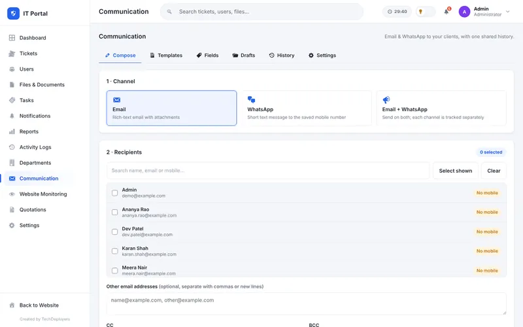Click the IT Portal shield logo
This screenshot has height=327, width=523.
pos(13,13)
